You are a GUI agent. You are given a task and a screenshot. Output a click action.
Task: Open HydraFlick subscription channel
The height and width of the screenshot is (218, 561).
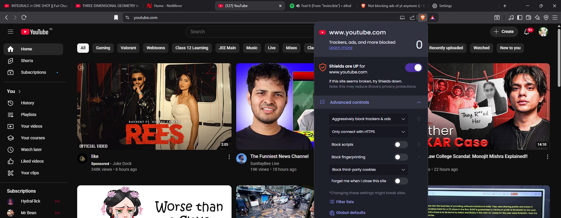33,201
